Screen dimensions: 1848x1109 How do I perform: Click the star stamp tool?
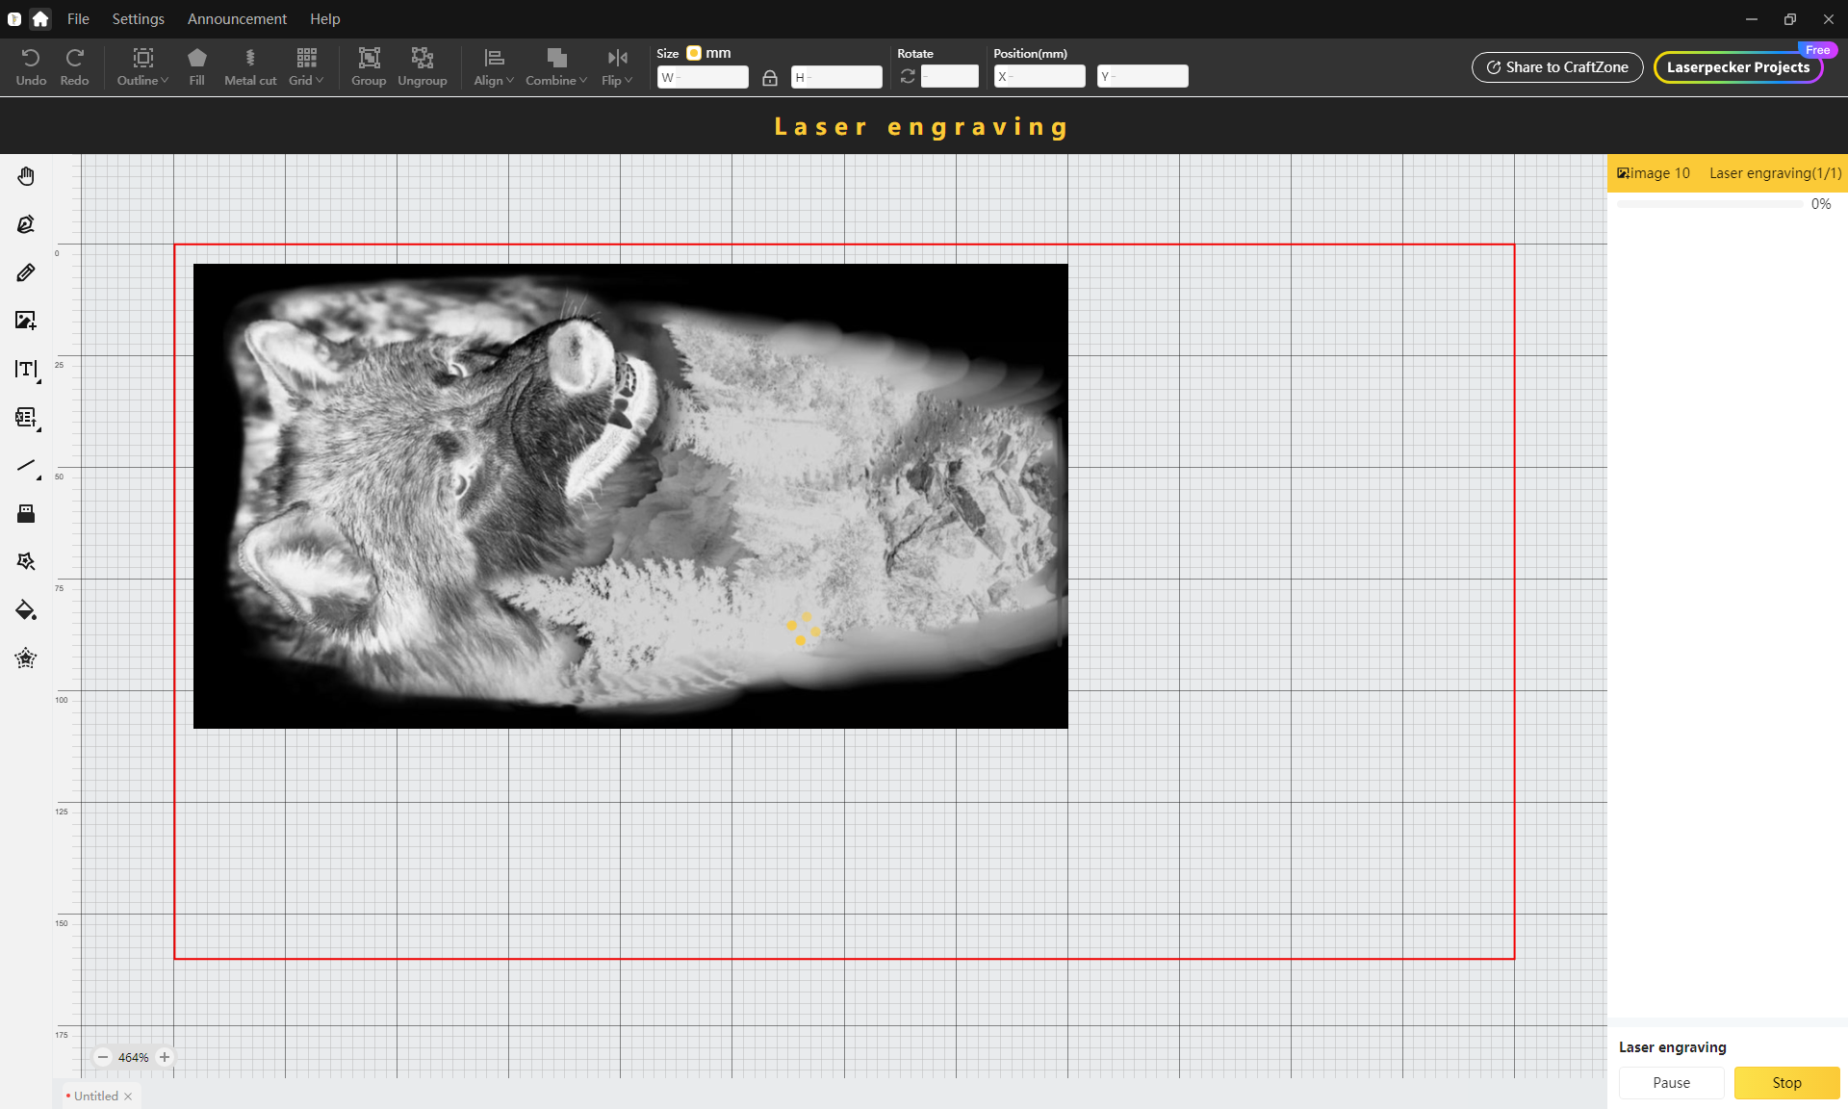point(26,658)
